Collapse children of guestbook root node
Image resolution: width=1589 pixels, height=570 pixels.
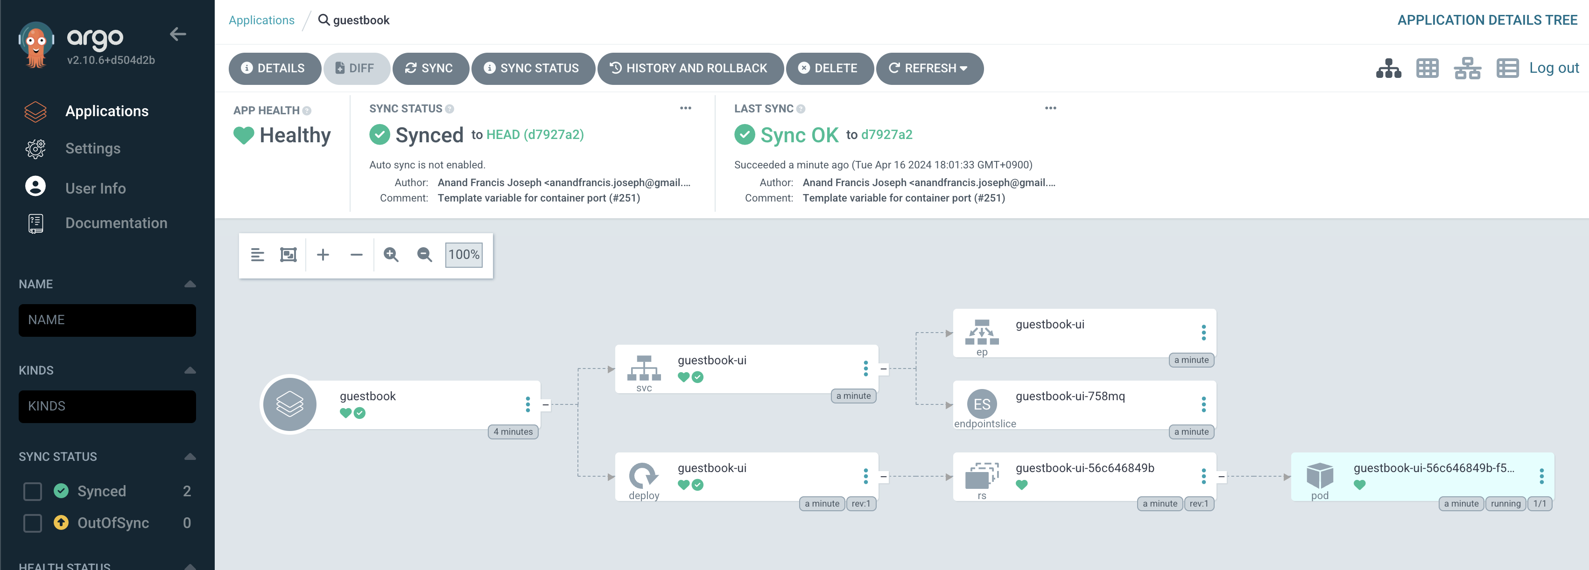coord(545,405)
